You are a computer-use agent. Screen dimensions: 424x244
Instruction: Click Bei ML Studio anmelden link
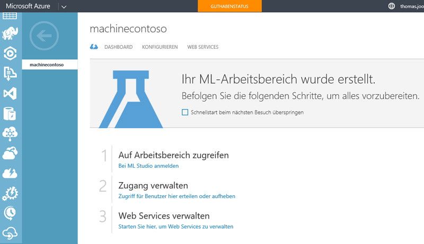[x=148, y=166]
